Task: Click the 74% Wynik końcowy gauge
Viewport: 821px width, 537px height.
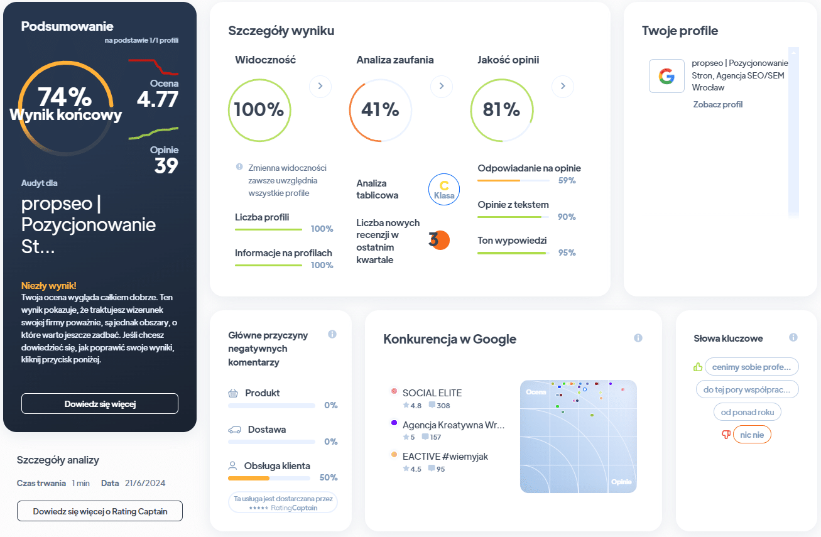Action: [x=66, y=109]
